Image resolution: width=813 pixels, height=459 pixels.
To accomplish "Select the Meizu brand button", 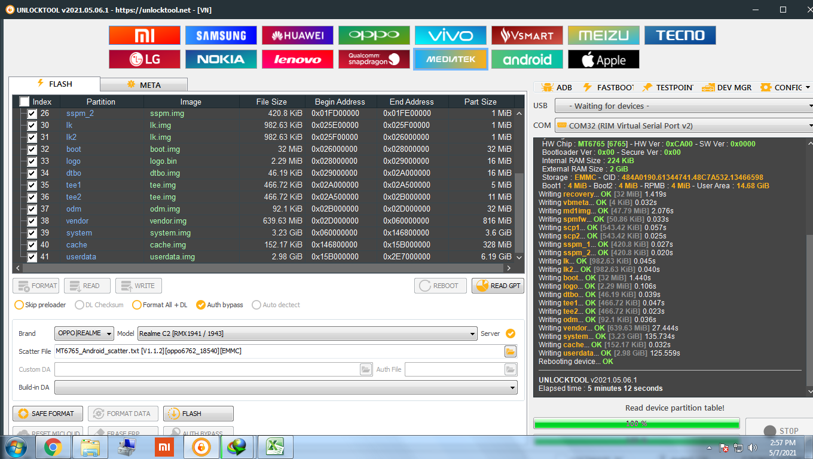I will [x=604, y=35].
